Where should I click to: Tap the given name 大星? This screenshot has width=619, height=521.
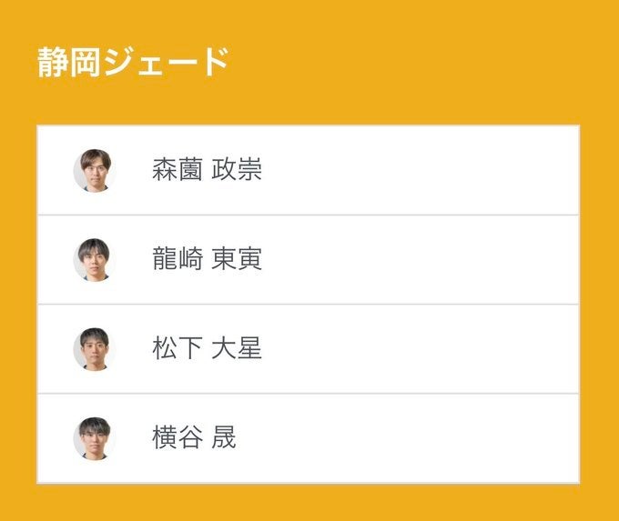coord(238,348)
